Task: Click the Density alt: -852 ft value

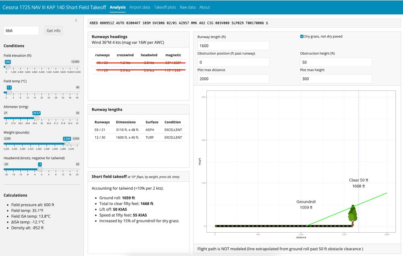Action: pyautogui.click(x=27, y=228)
